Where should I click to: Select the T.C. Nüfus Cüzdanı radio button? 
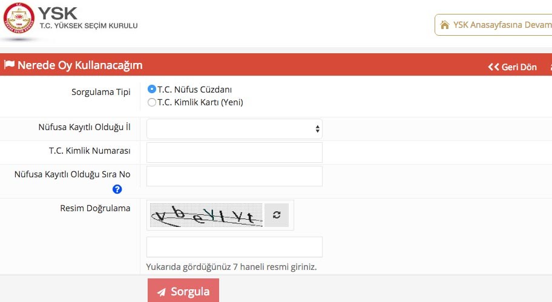pyautogui.click(x=152, y=89)
